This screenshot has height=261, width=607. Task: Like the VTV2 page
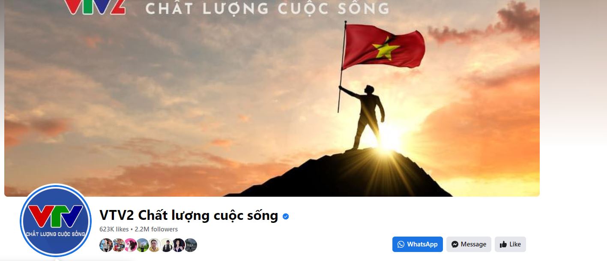[x=510, y=244]
